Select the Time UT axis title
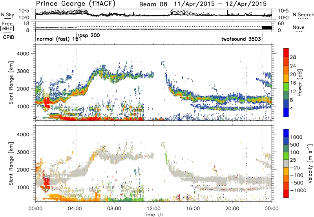Image resolution: width=314 pixels, height=217 pixels. point(153,215)
